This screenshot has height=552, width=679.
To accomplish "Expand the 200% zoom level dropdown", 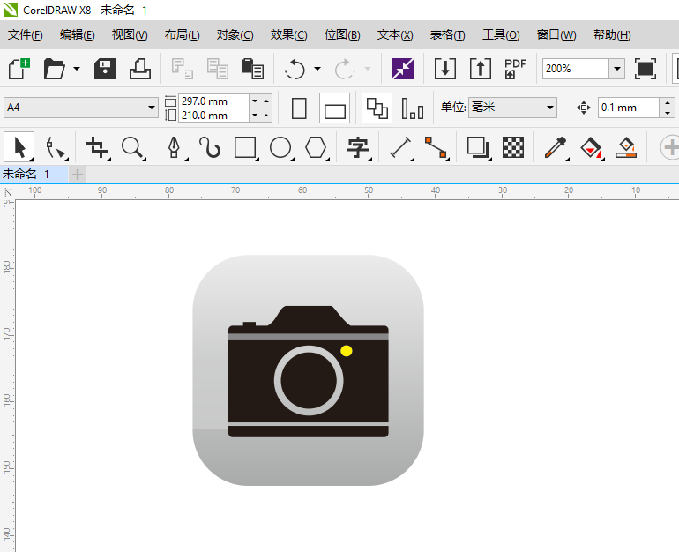I will point(616,69).
